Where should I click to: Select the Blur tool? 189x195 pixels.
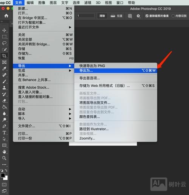click(x=4, y=113)
